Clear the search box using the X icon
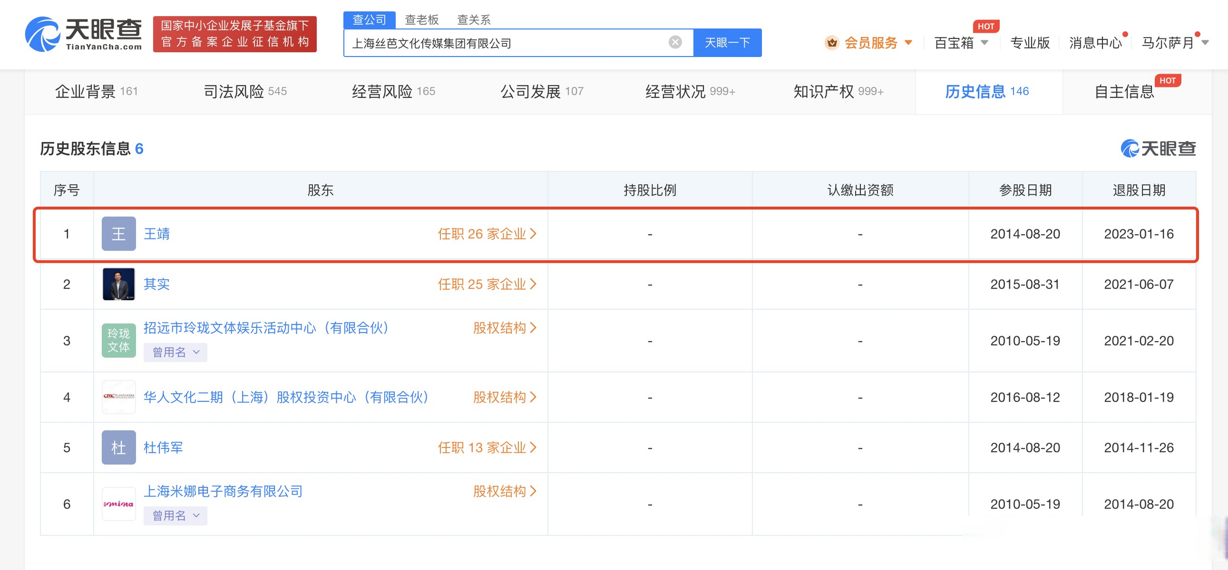The image size is (1228, 570). click(675, 42)
